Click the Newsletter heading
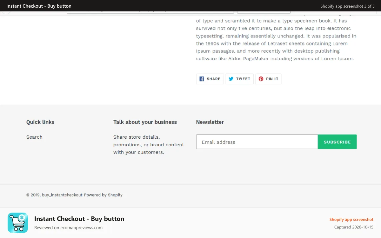 pos(210,122)
